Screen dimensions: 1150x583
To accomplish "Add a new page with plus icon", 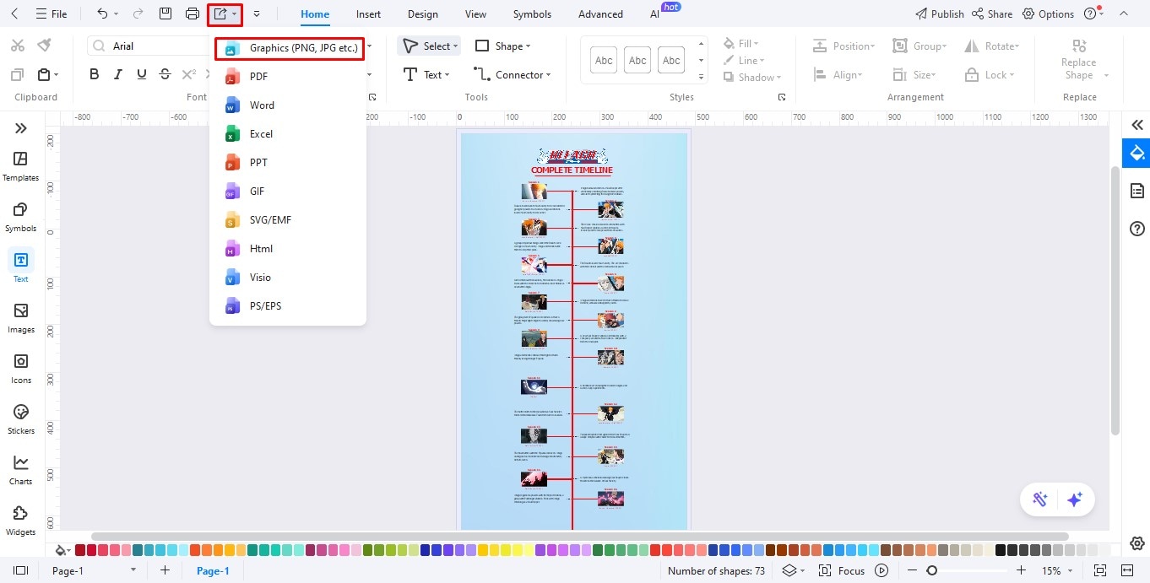I will [165, 571].
